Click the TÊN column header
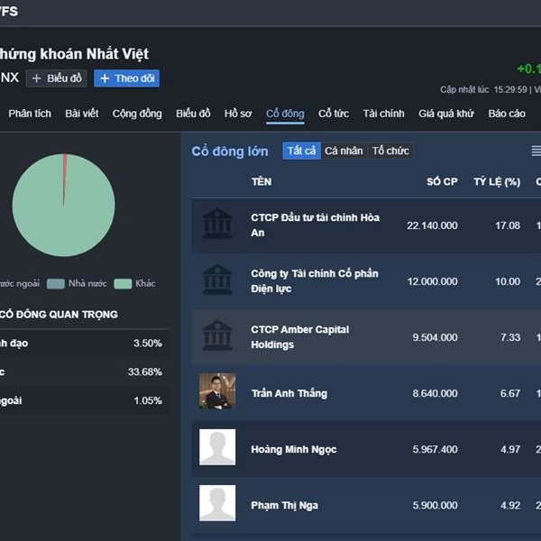Screen dimensions: 541x541 click(x=261, y=182)
